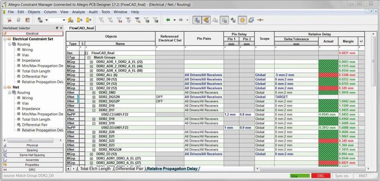Select Vias under Net Routing
Screen dimensions: 380x181
(25, 103)
